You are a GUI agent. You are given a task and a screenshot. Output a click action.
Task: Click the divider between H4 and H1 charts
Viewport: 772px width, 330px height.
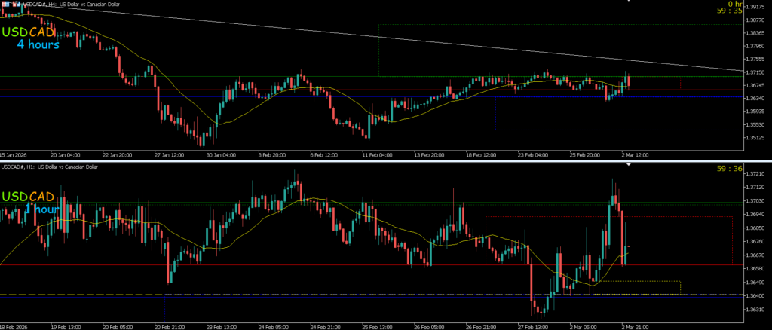377,160
